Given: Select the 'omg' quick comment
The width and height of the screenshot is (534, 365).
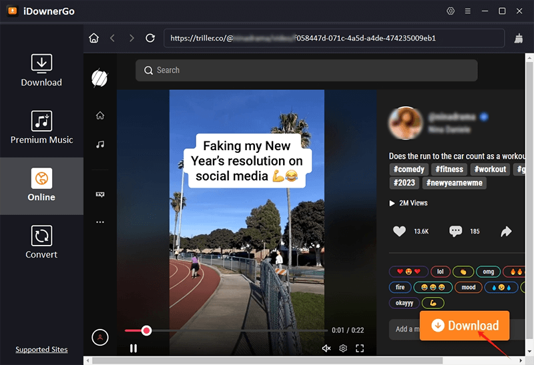Looking at the screenshot, I should (x=489, y=272).
